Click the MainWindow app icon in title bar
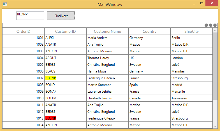This screenshot has width=220, height=131. pyautogui.click(x=5, y=4)
